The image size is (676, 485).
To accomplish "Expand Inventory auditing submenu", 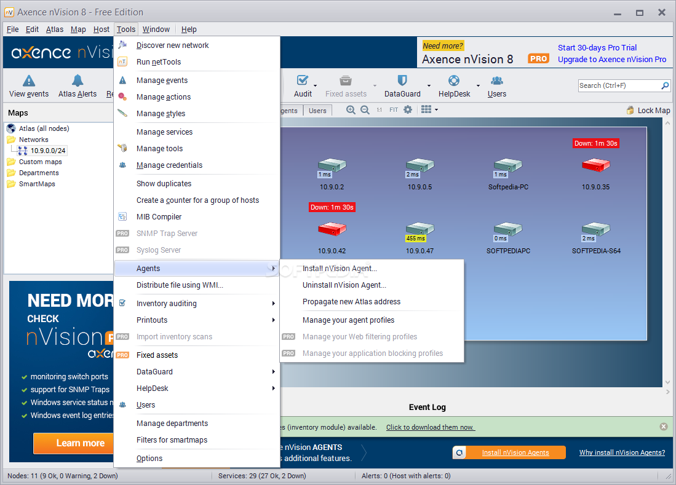I will tap(197, 303).
